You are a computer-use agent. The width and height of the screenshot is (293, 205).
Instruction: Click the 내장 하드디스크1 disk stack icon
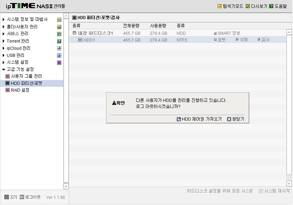[x=74, y=33]
